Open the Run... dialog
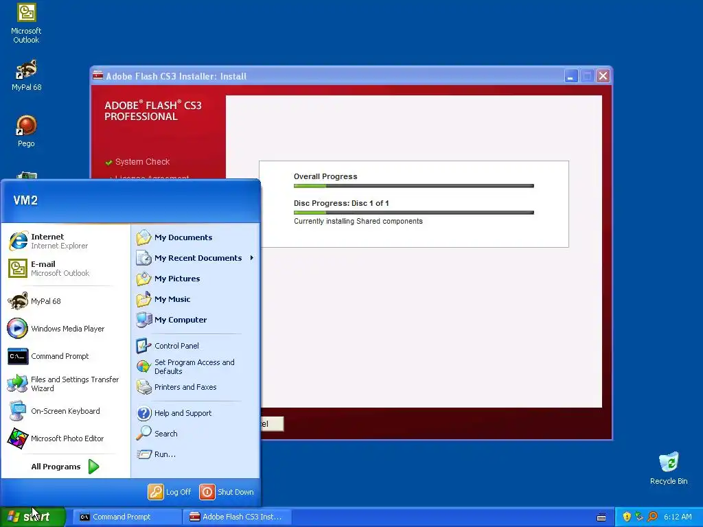The width and height of the screenshot is (703, 527). [156, 454]
